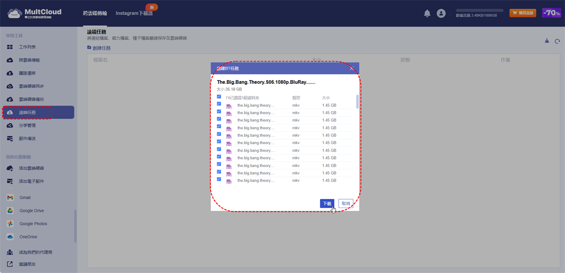Click the 數據流量 usage progress bar

(x=479, y=10)
